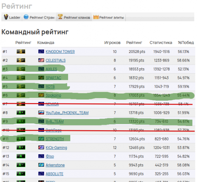Open the STRENGTH team link
The width and height of the screenshot is (198, 182).
55,139
